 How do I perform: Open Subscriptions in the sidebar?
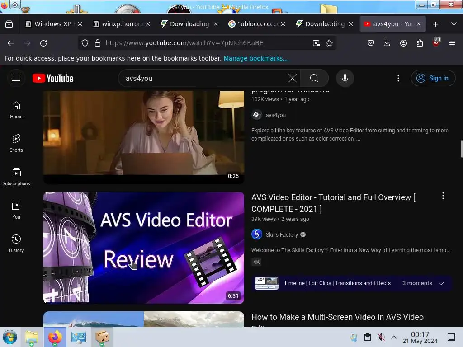[16, 177]
